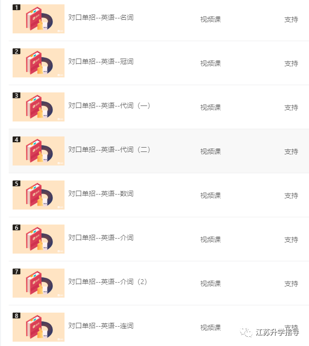Click the title 对口单招--英语--冠词
This screenshot has height=346, width=309.
pyautogui.click(x=101, y=61)
